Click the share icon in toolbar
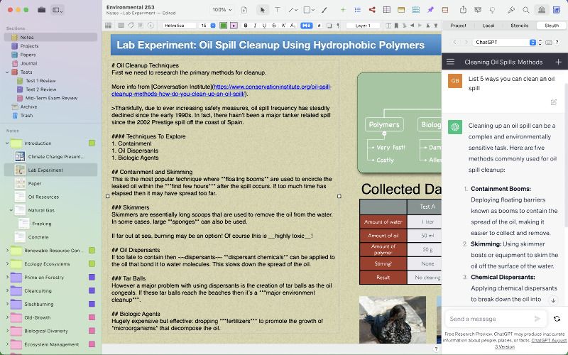 click(462, 10)
